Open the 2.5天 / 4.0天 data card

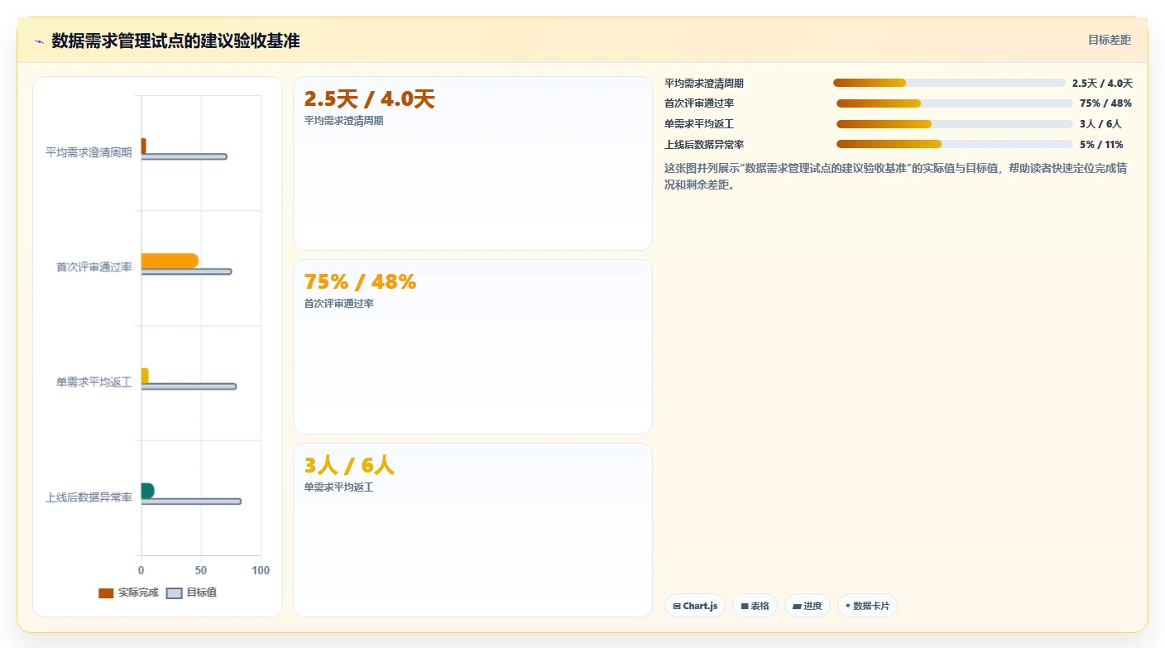472,163
